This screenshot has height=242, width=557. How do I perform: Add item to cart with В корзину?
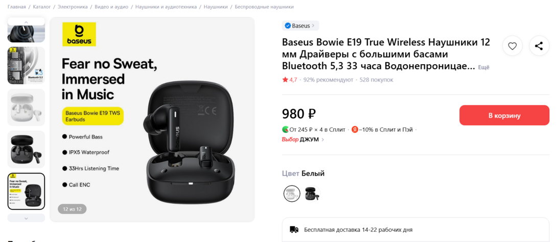[504, 115]
